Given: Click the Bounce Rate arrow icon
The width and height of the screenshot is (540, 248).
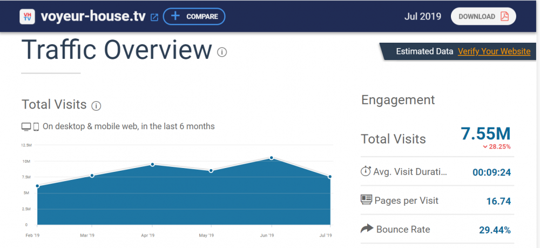Looking at the screenshot, I should click(367, 229).
